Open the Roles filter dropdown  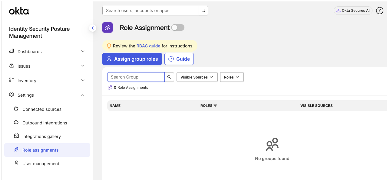point(232,77)
